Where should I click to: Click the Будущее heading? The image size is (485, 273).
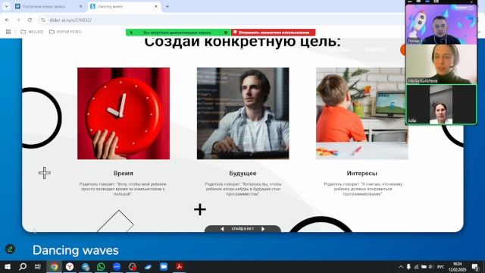(242, 174)
